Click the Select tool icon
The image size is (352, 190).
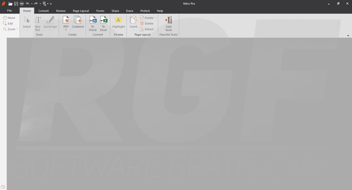click(27, 20)
